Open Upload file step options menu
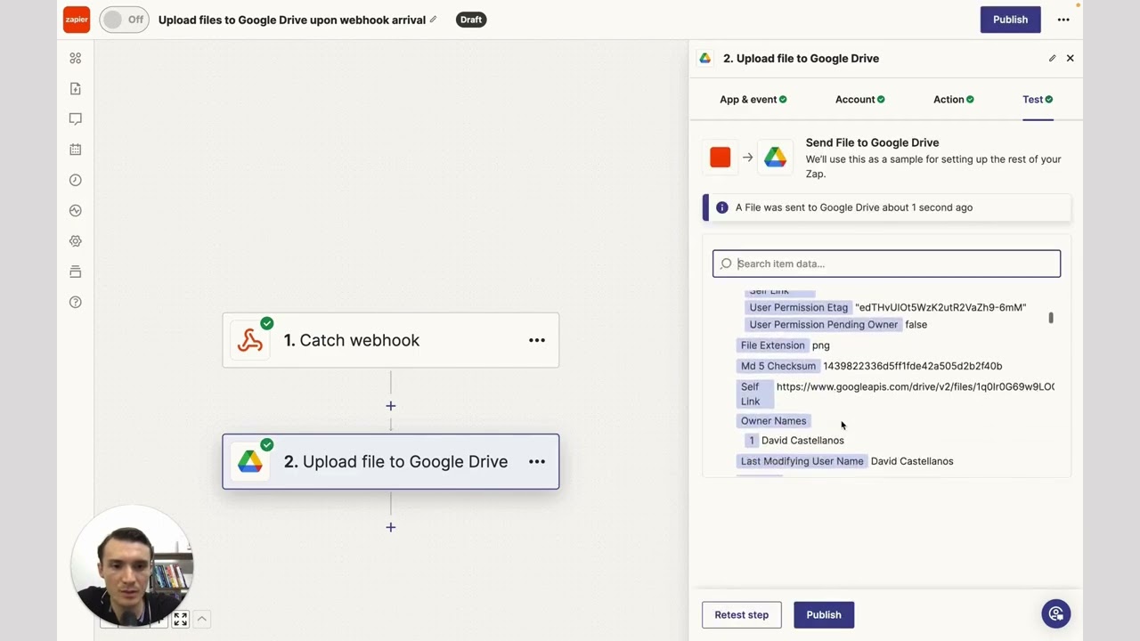 point(537,461)
